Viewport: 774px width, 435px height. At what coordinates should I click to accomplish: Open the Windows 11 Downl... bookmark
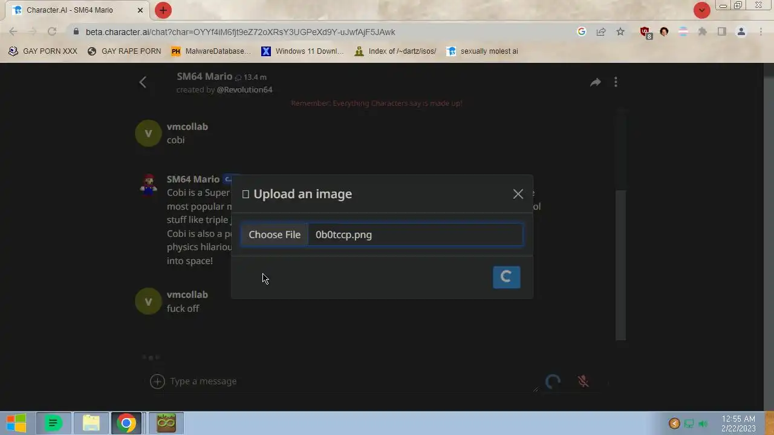(302, 51)
